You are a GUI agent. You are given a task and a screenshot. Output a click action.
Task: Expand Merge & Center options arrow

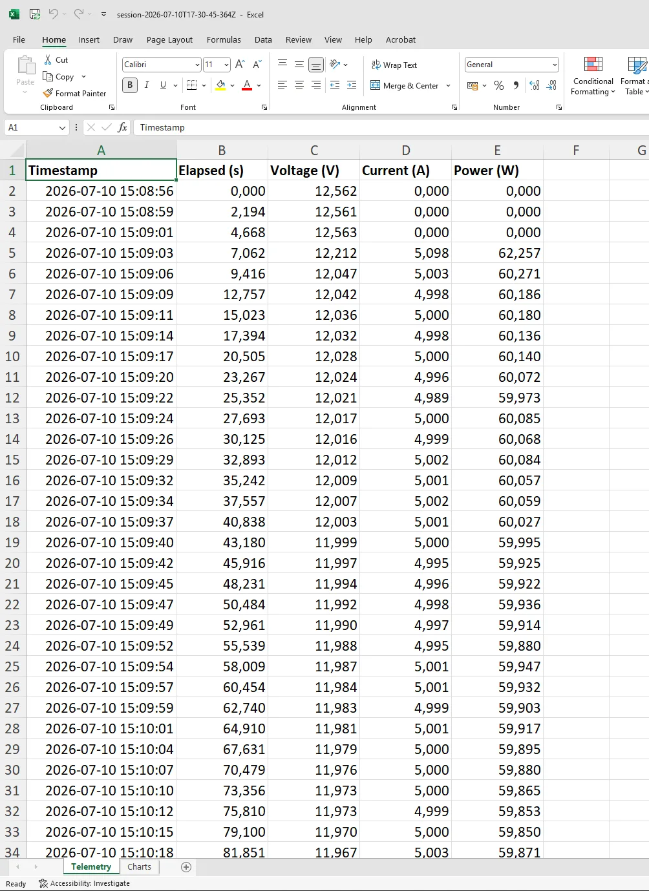(448, 85)
